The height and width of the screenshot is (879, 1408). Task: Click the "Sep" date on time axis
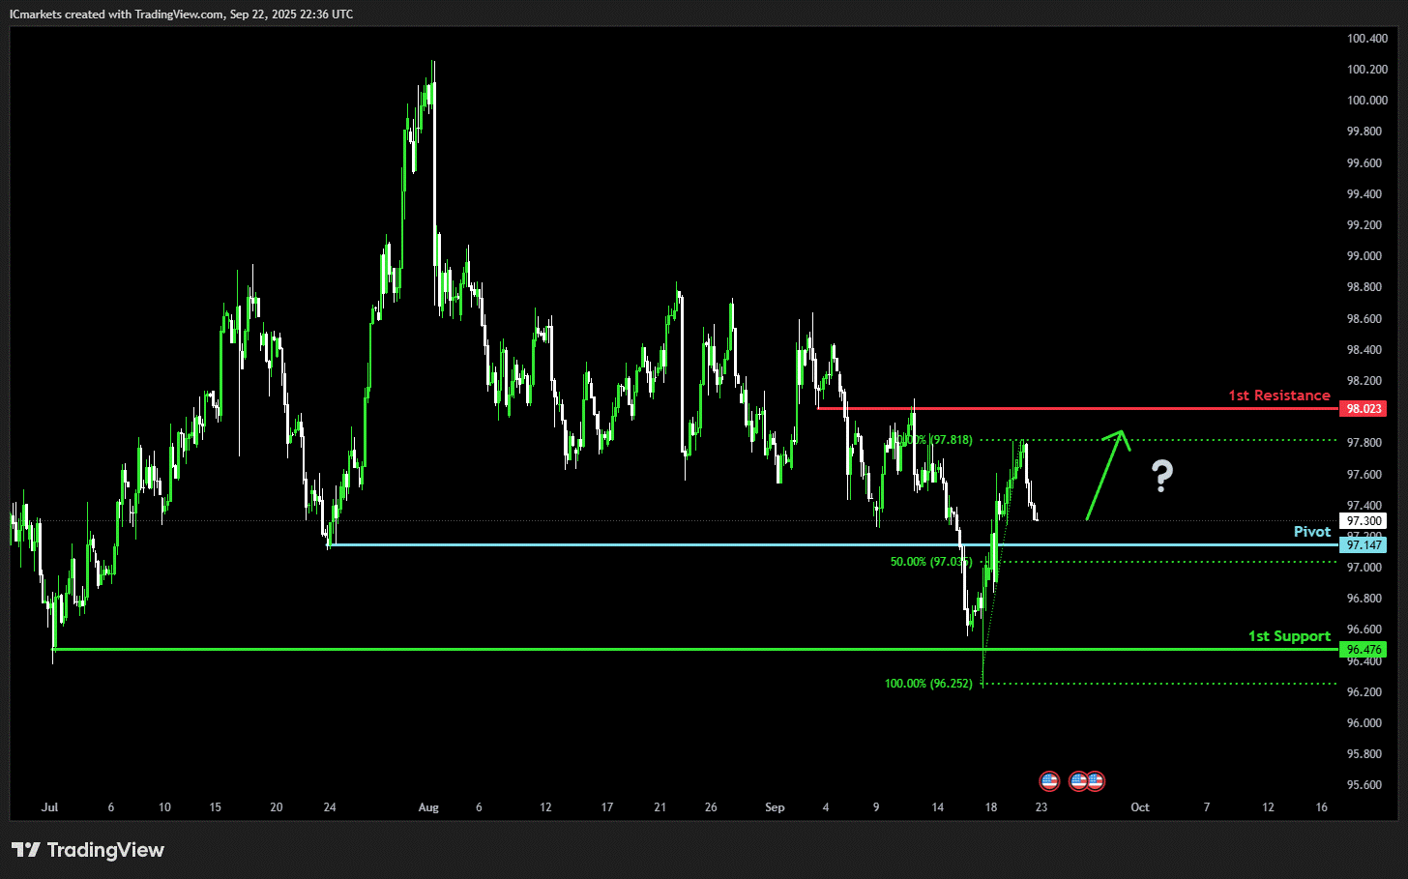tap(775, 807)
